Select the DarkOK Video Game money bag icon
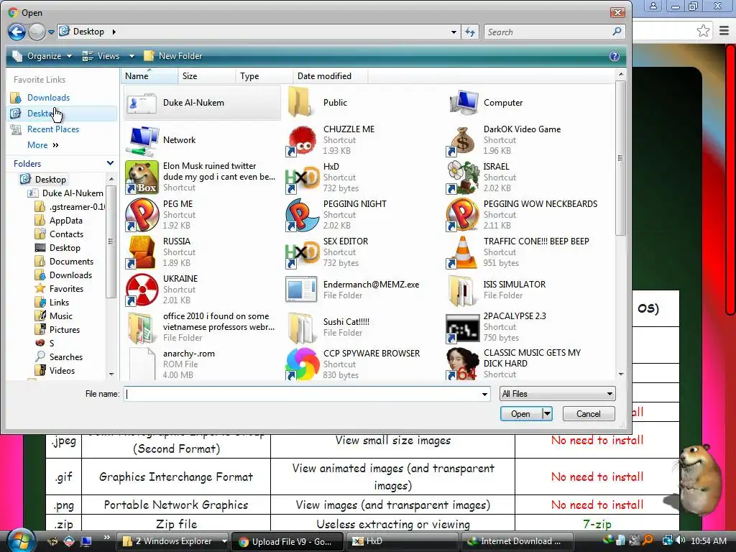 (x=462, y=140)
